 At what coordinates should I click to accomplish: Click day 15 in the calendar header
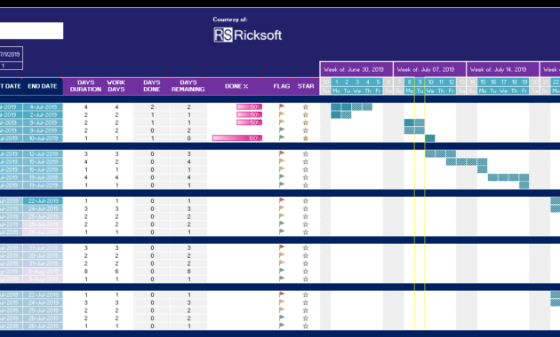tap(483, 82)
